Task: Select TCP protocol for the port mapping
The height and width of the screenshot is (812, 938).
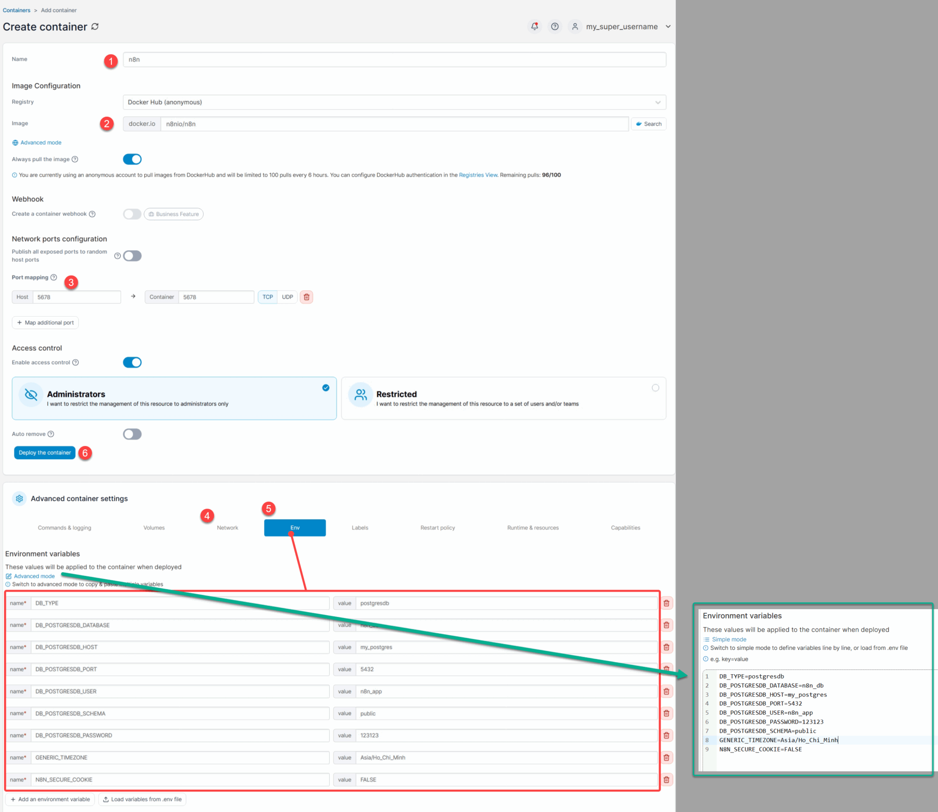Action: (268, 297)
